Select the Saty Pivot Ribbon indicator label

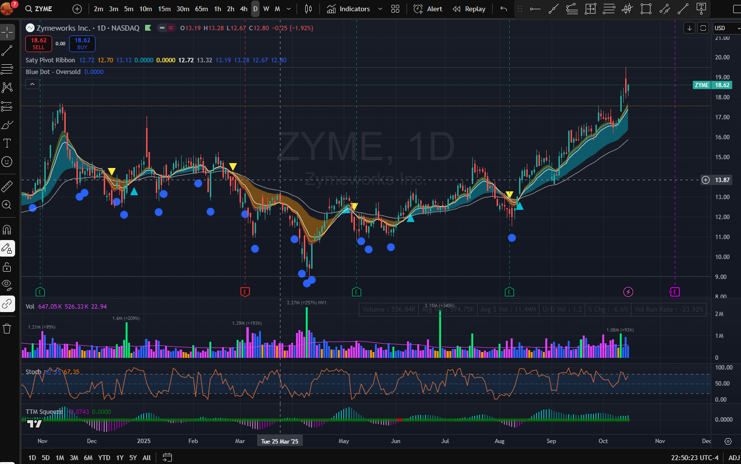(x=50, y=60)
